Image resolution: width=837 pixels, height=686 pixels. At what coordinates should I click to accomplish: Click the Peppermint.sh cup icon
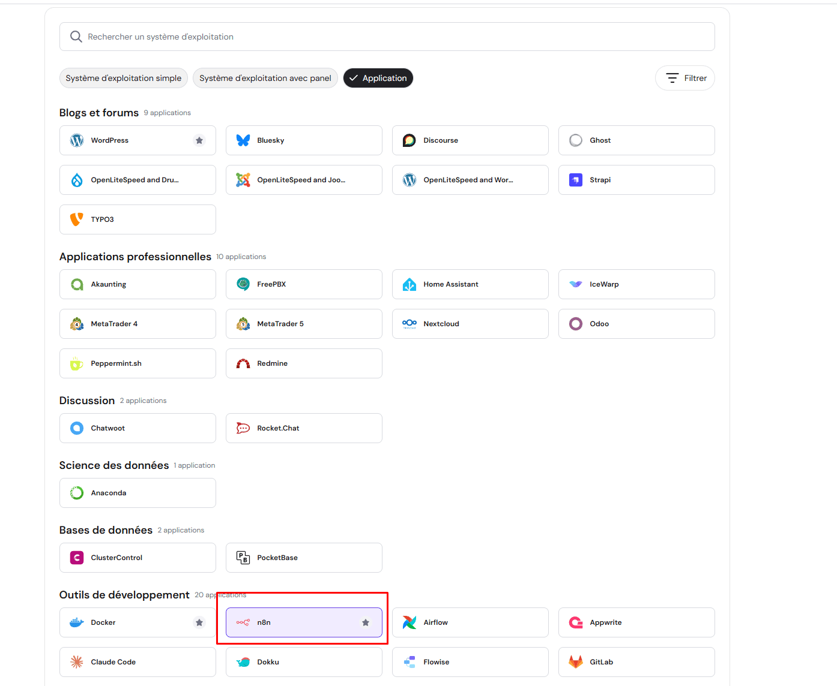[77, 363]
